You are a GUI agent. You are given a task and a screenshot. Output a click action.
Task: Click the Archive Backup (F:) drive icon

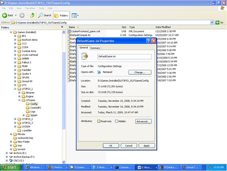(x=11, y=157)
